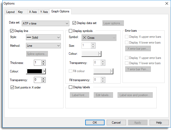The image size is (171, 130).
Task: Open the Method dropdown showing Line
Action: pyautogui.click(x=43, y=46)
